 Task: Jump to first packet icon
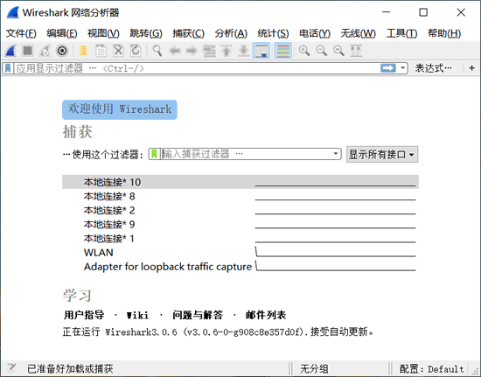tap(227, 51)
